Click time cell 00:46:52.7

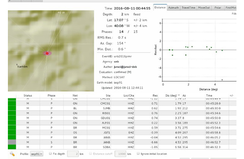tap(213, 142)
